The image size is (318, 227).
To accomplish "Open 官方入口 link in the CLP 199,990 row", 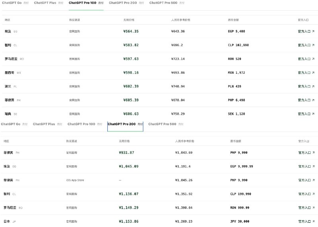I will 306,194.
